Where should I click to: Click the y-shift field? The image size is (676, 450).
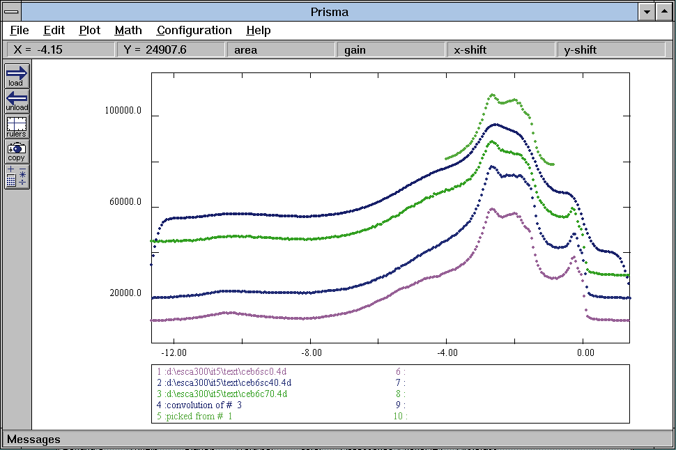(610, 49)
